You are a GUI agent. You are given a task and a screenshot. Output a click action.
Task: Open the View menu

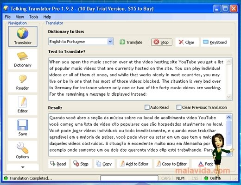tap(20, 17)
